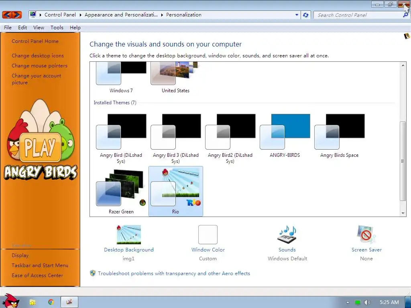Select the Rio theme
411x308 pixels.
tap(176, 192)
